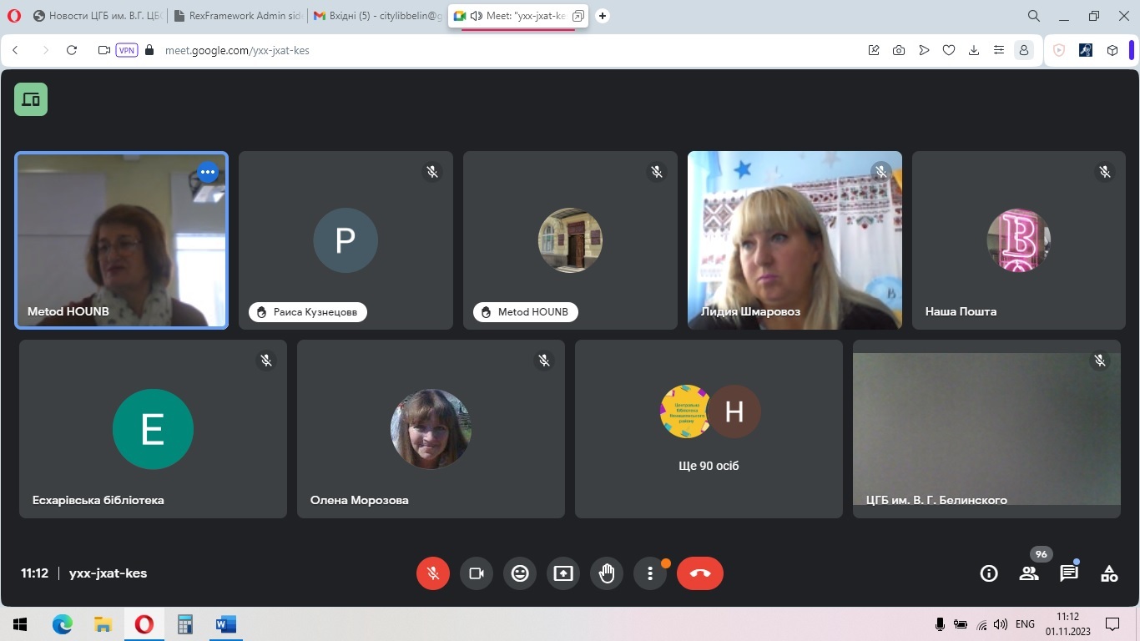1140x641 pixels.
Task: Switch to the Gmail 'Вхідні (5)' tab
Action: coord(377,16)
